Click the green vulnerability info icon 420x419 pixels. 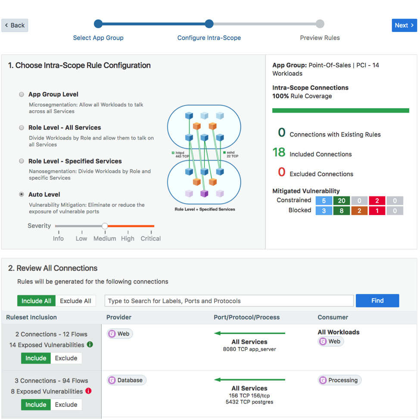point(90,344)
